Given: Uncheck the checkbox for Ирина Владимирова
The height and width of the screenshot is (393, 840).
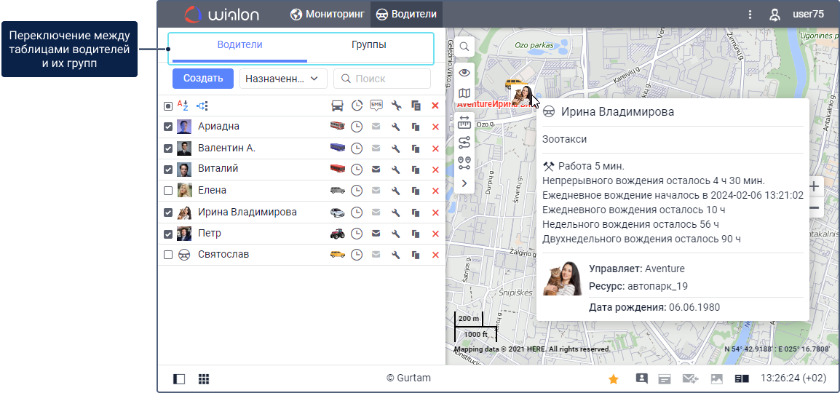Looking at the screenshot, I should [168, 213].
